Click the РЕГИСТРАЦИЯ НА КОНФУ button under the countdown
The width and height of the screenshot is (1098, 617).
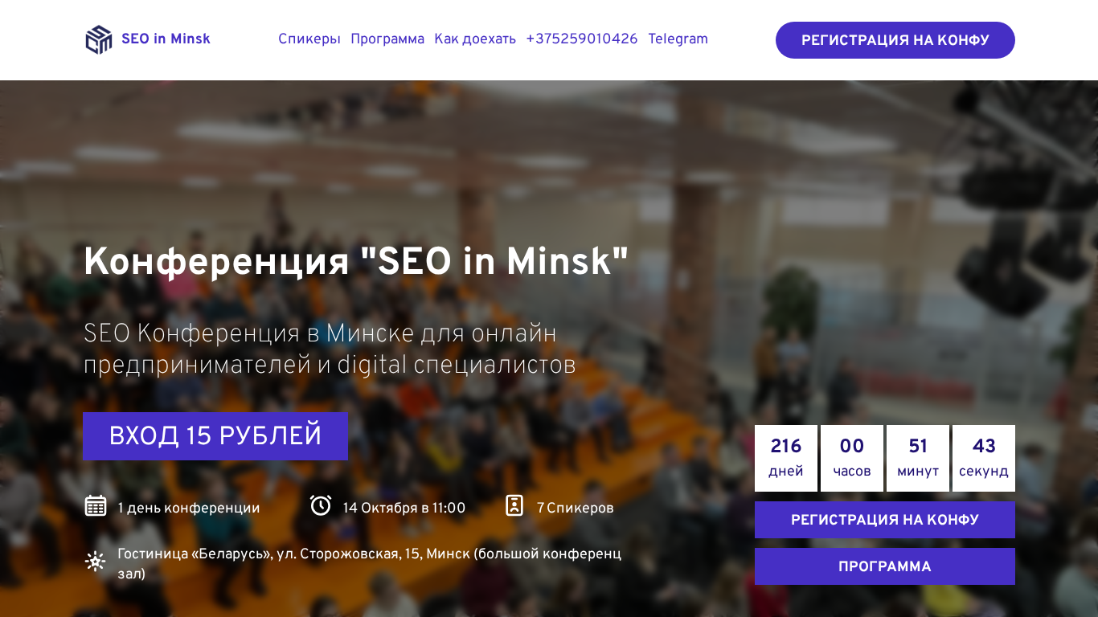[885, 520]
